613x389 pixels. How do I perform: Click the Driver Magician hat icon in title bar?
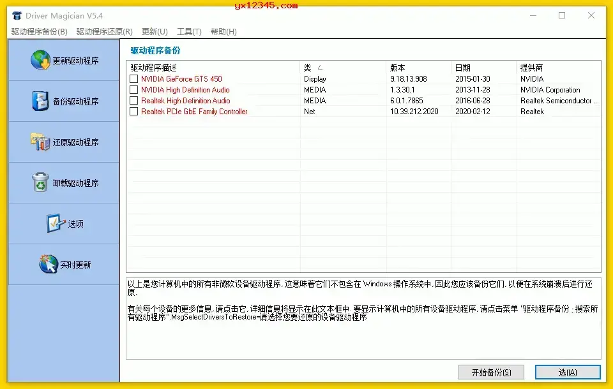pos(17,15)
